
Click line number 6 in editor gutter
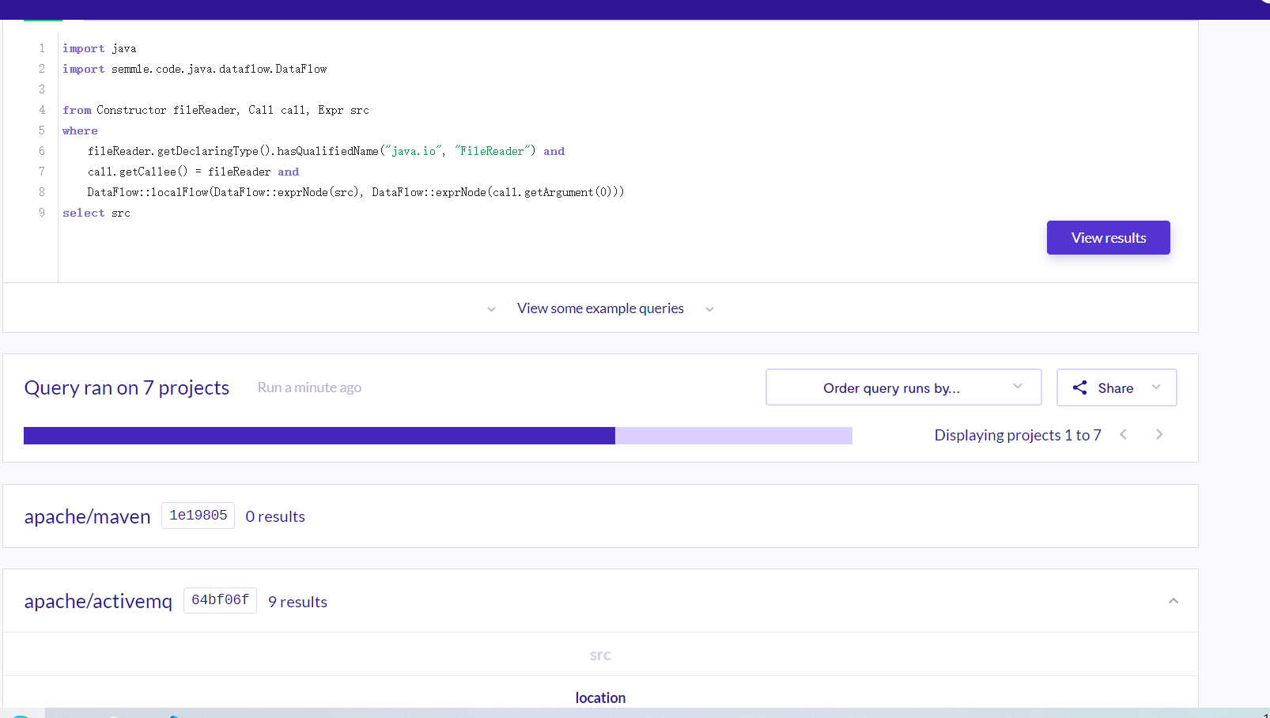click(42, 151)
